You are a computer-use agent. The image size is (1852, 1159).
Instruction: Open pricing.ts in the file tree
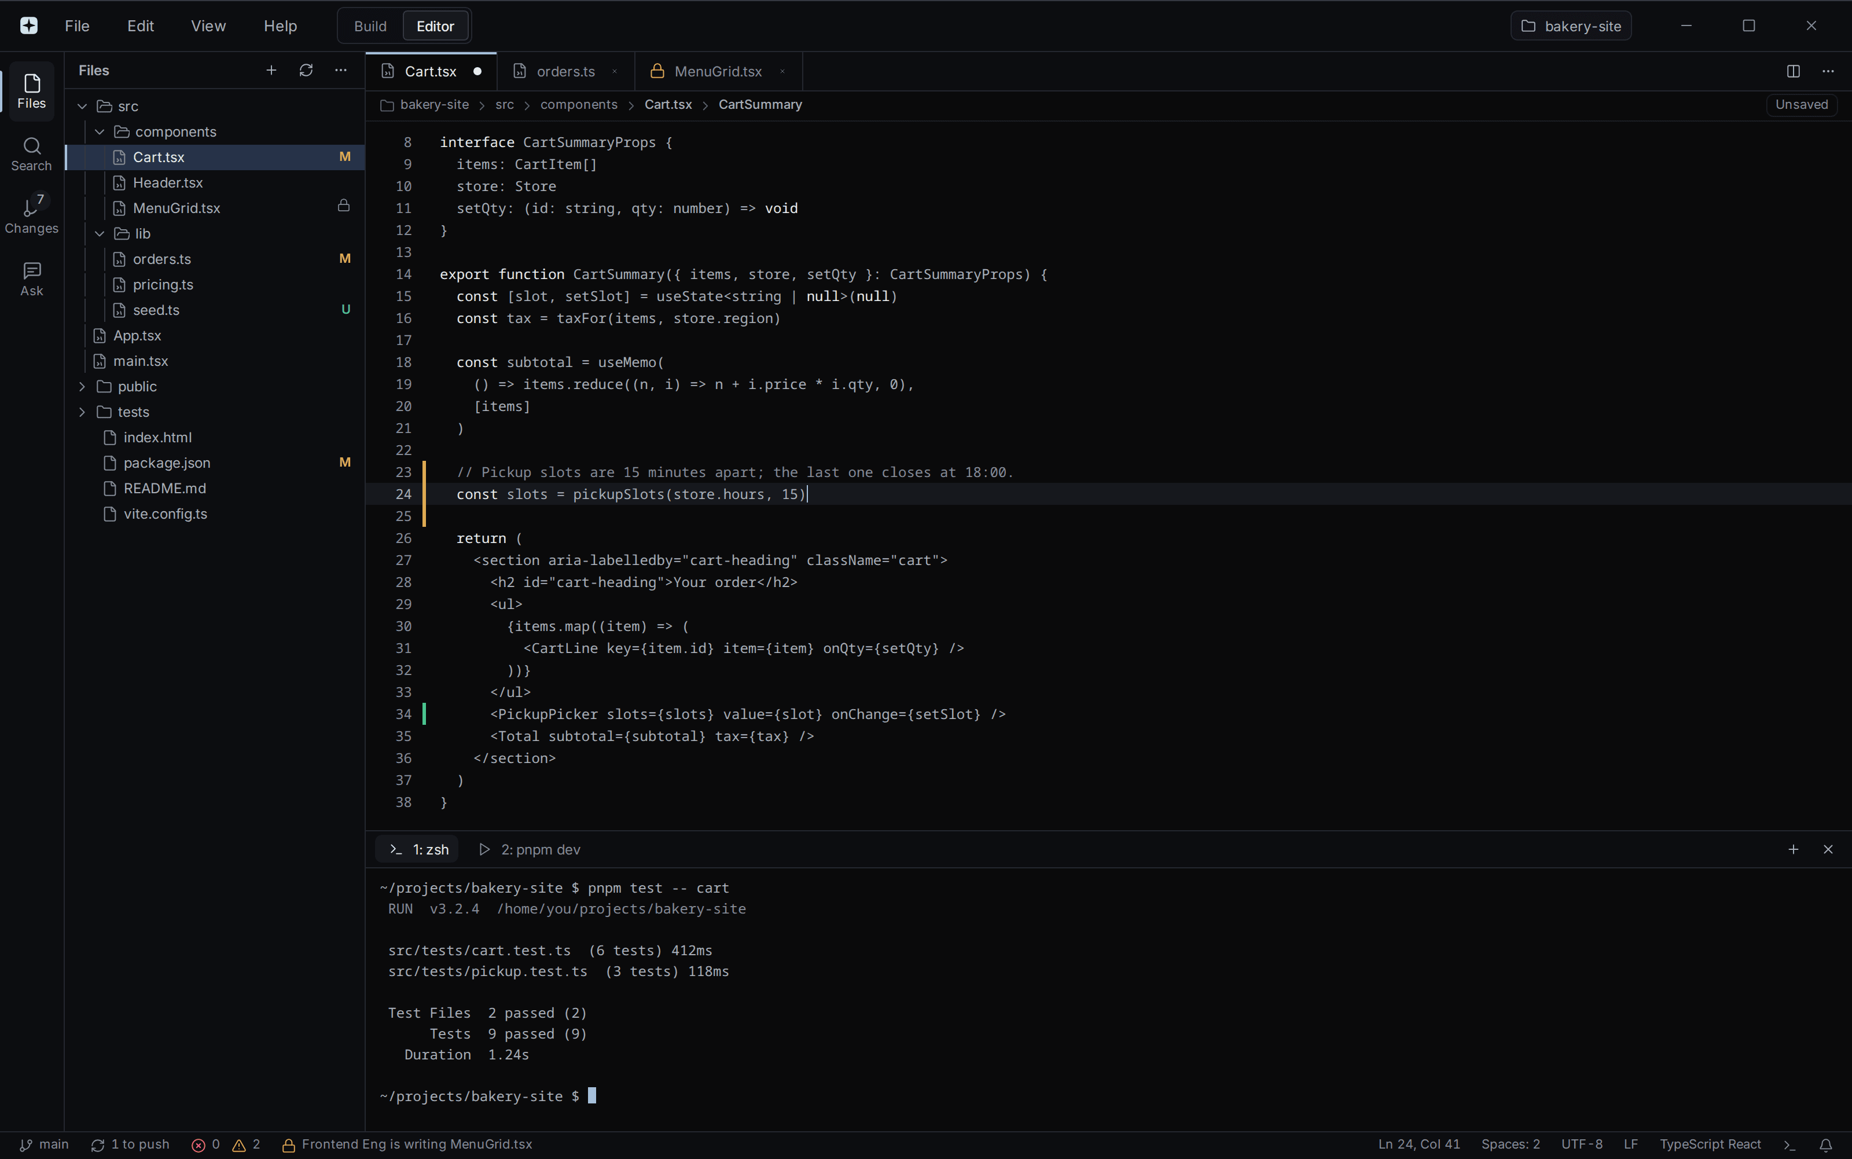[215, 284]
